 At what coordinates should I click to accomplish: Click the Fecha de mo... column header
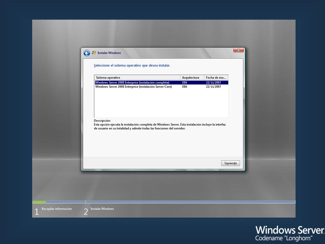coord(216,77)
